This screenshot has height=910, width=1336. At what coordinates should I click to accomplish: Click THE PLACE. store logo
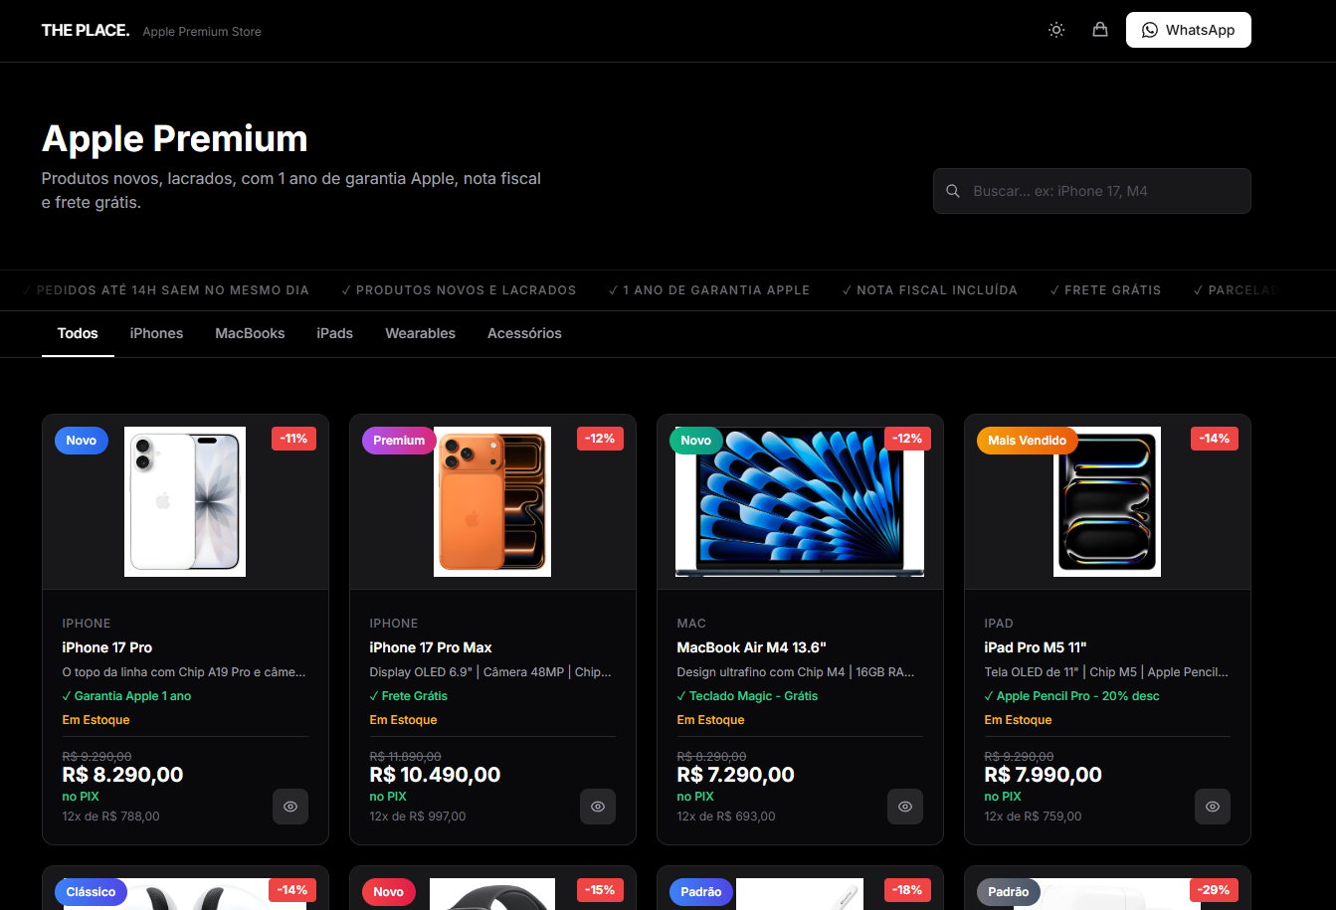tap(86, 31)
